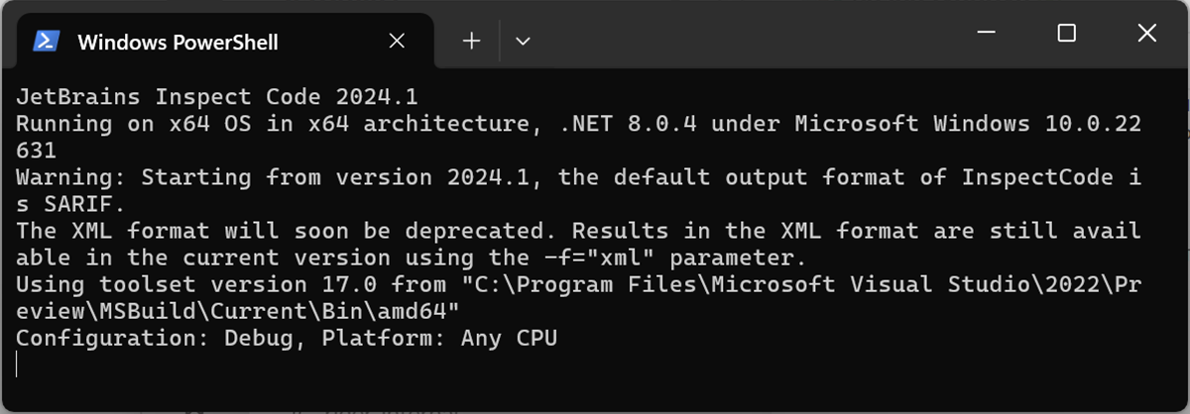Open a new terminal tab
The image size is (1190, 414).
click(472, 41)
